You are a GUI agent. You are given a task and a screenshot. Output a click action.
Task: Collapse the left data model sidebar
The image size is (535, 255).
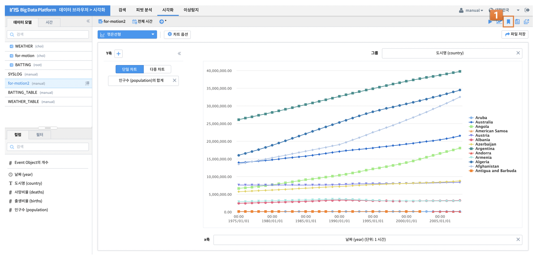[x=88, y=21]
